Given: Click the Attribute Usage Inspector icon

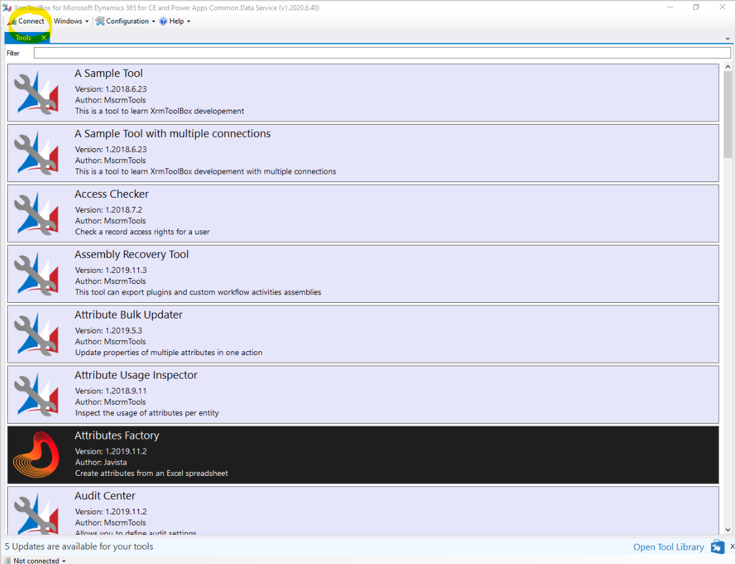Looking at the screenshot, I should 37,394.
